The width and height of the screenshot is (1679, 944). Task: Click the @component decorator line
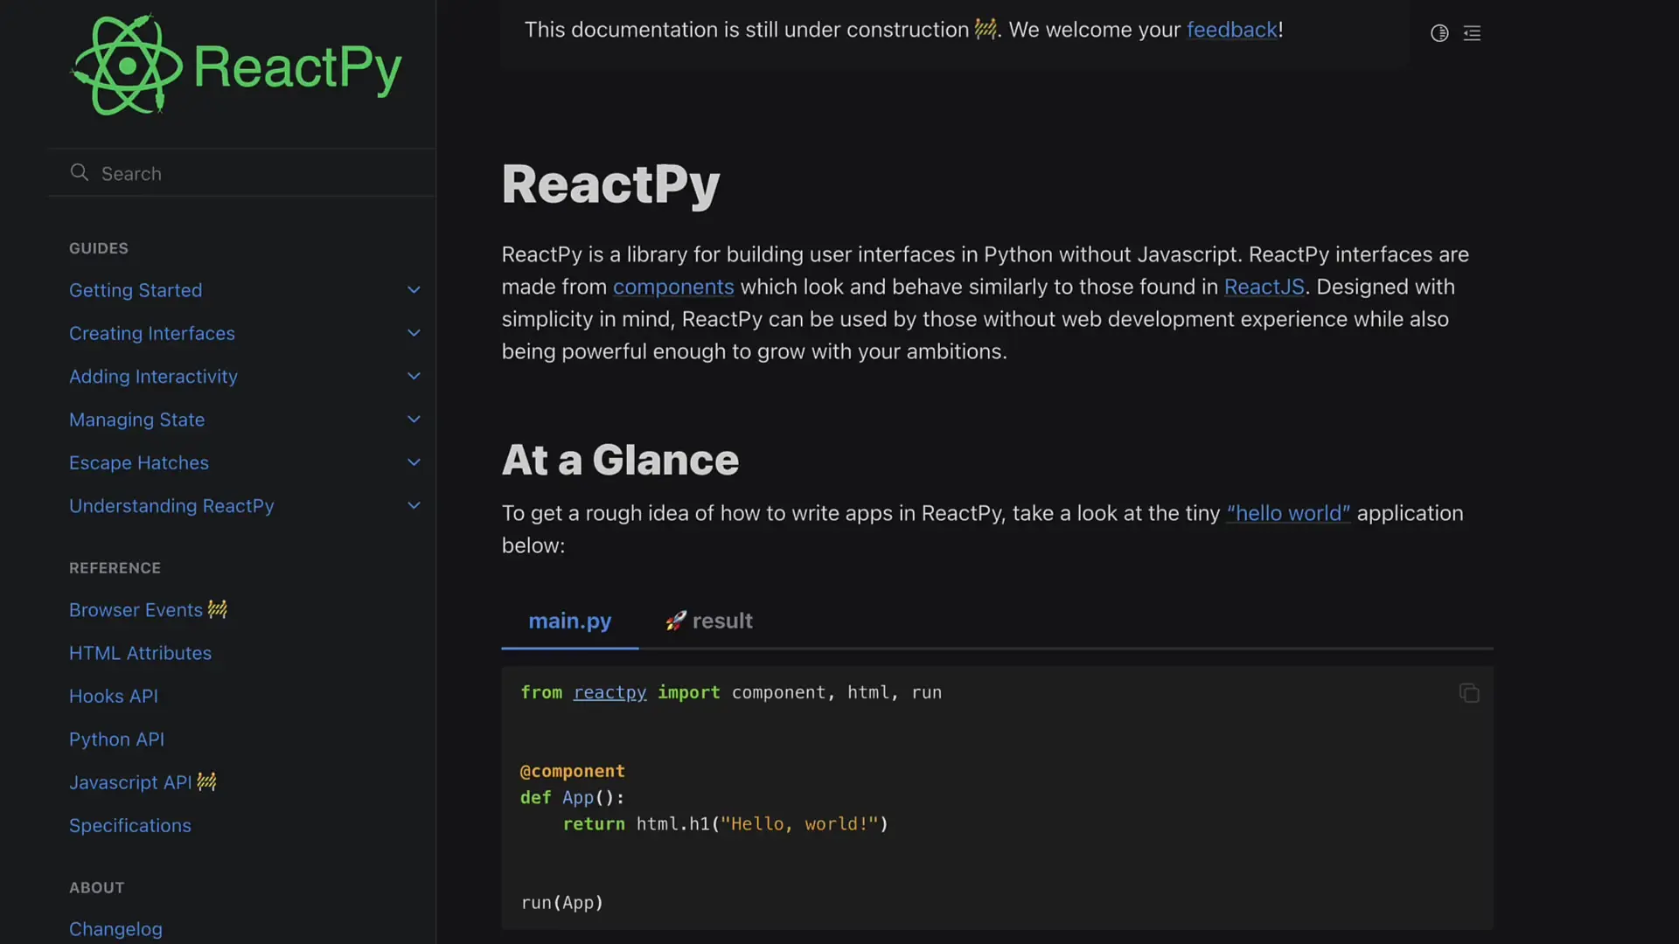[x=573, y=771]
